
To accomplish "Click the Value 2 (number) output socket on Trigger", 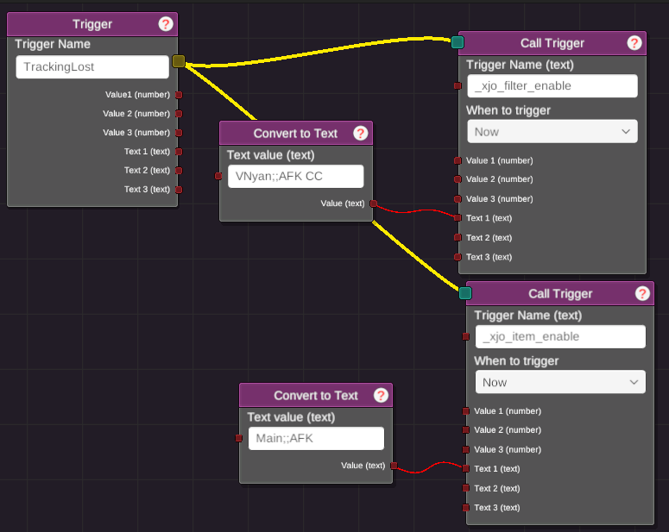I will [180, 114].
